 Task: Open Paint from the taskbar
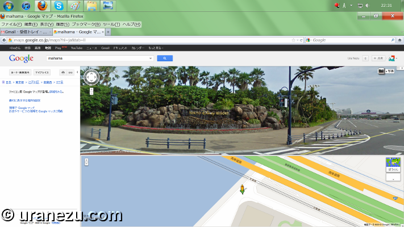coord(75,6)
